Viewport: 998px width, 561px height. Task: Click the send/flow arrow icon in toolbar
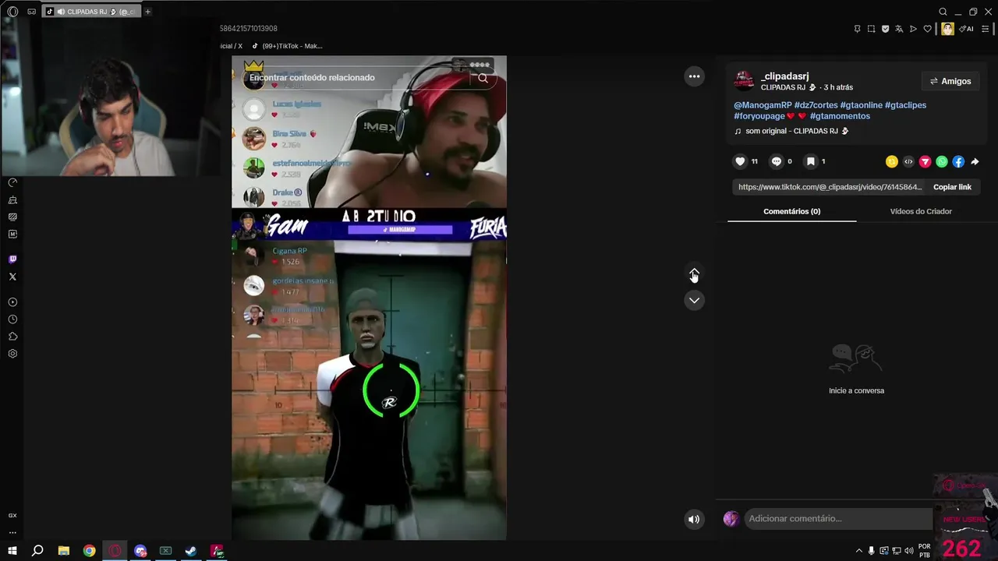click(913, 29)
